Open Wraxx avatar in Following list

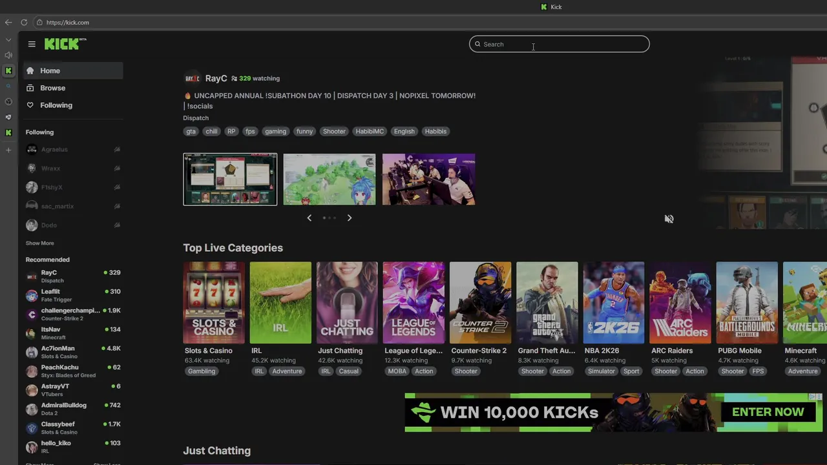pos(32,168)
